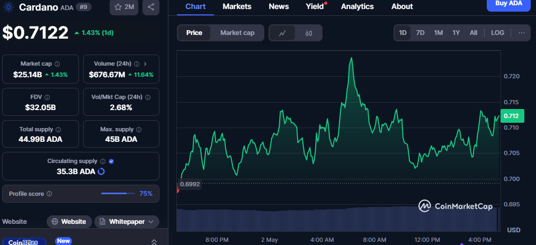Image resolution: width=536 pixels, height=245 pixels.
Task: Add Cardano to watchlist with star button
Action: [x=124, y=7]
